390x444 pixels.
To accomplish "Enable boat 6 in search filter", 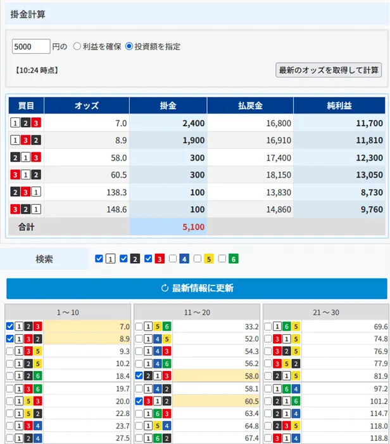I will [x=222, y=259].
